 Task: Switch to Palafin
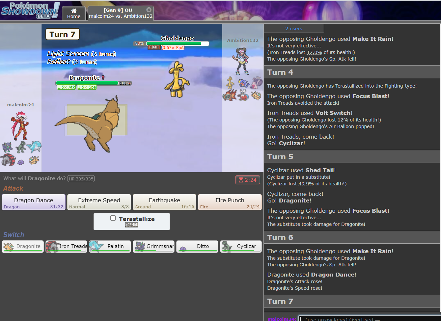tap(110, 247)
